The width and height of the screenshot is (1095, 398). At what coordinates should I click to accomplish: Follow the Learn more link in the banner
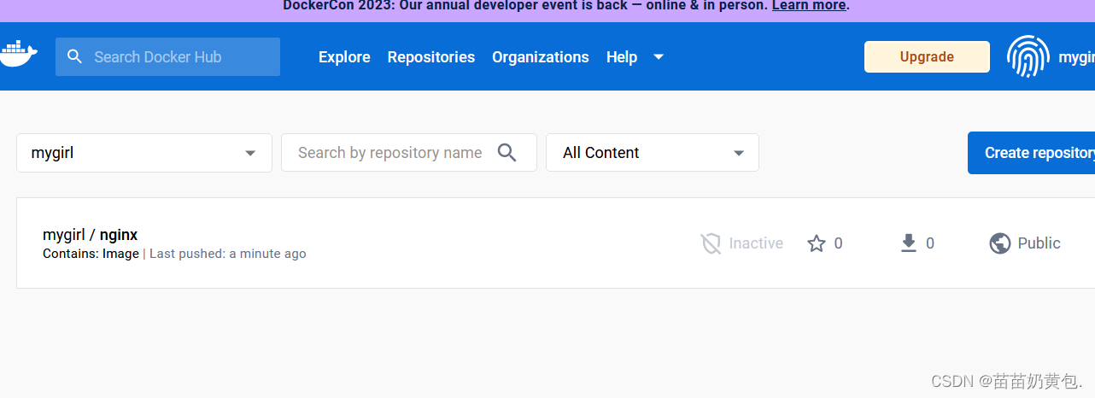(808, 5)
